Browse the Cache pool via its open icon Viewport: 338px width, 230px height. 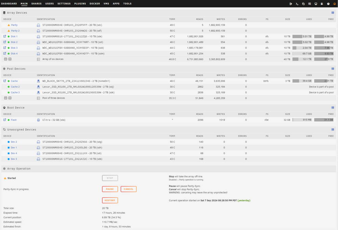point(4,81)
